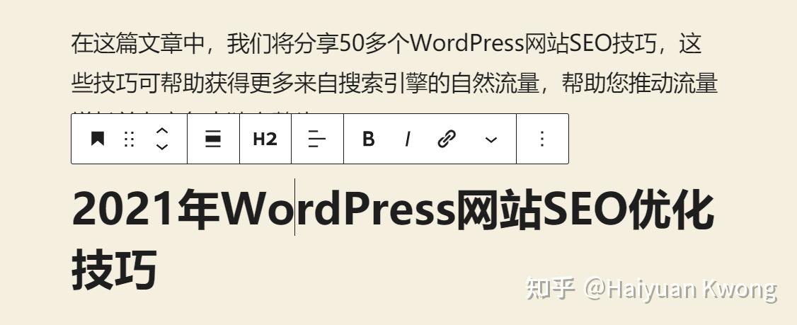Open the block alignment options
Viewport: 797px width, 325px height.
point(213,138)
